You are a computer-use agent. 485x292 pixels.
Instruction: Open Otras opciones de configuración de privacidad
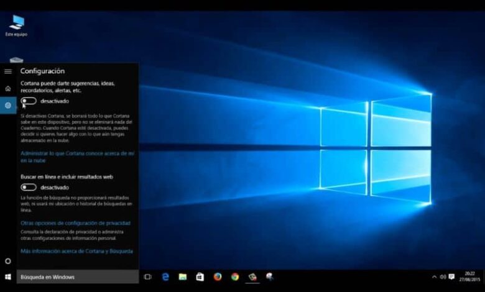[75, 223]
